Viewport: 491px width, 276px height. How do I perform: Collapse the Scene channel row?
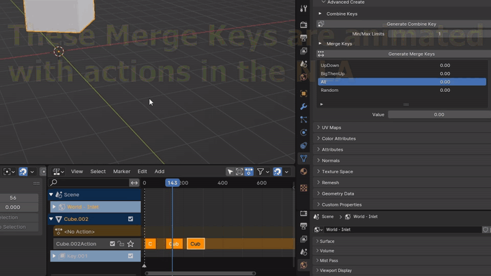coord(51,195)
